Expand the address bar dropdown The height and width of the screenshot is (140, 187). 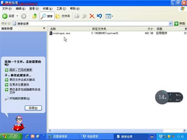point(170,24)
